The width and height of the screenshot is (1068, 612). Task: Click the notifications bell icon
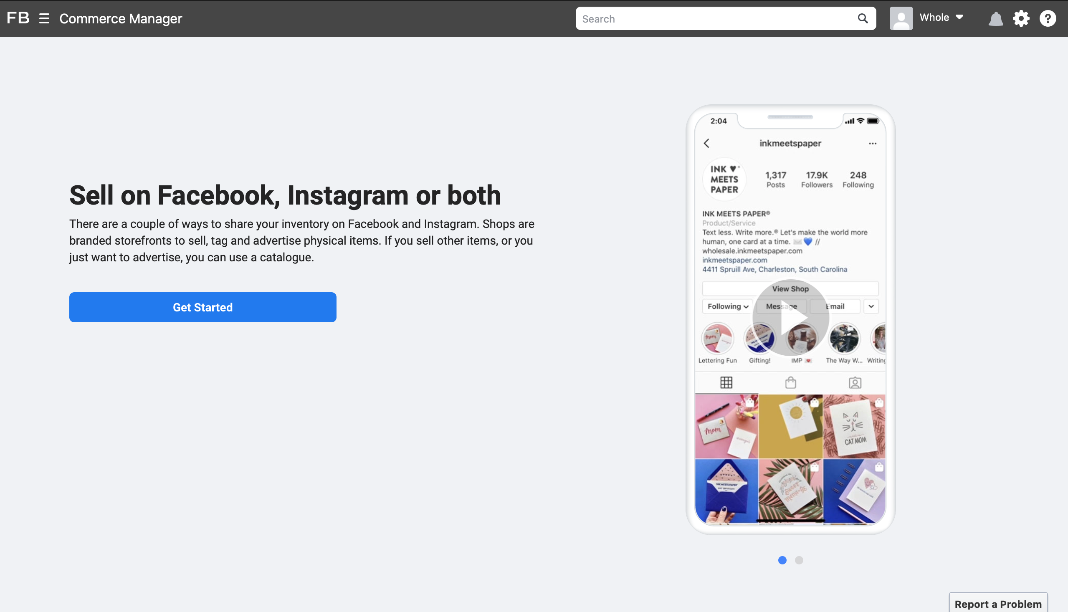tap(995, 18)
